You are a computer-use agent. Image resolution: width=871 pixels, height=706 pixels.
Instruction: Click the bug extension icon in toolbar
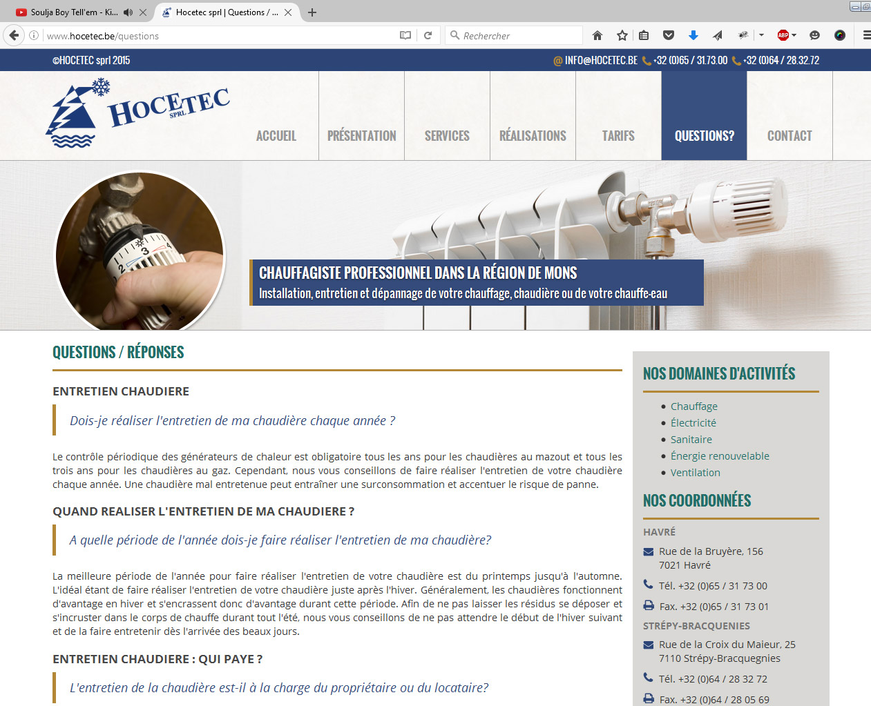(x=743, y=35)
